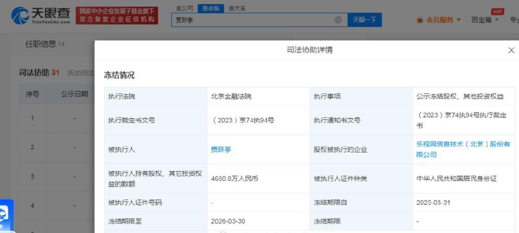The width and height of the screenshot is (519, 233).
Task: Click the HOT badge above 百宝箱
Action: pos(497,12)
